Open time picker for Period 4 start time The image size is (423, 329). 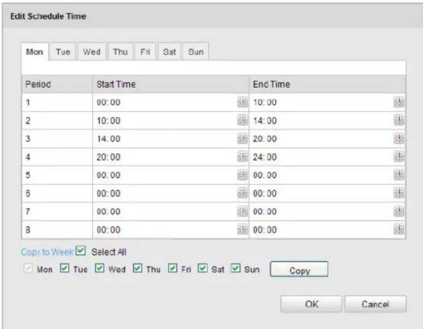coord(243,157)
